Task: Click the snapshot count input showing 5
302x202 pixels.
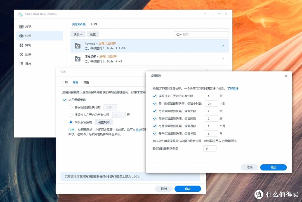Action: coord(210,148)
